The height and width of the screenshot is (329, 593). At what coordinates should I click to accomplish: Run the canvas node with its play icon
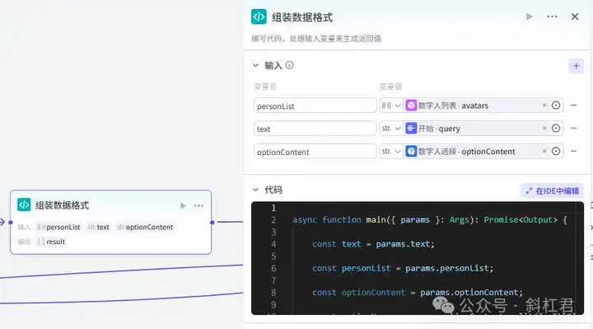183,205
